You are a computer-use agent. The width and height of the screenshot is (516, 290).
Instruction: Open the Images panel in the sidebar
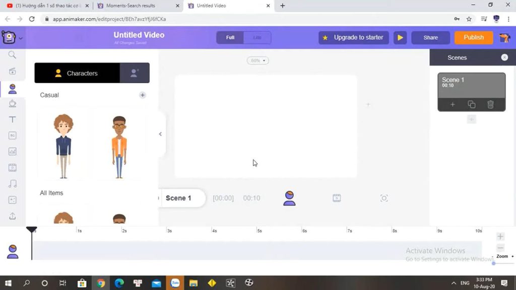click(13, 151)
